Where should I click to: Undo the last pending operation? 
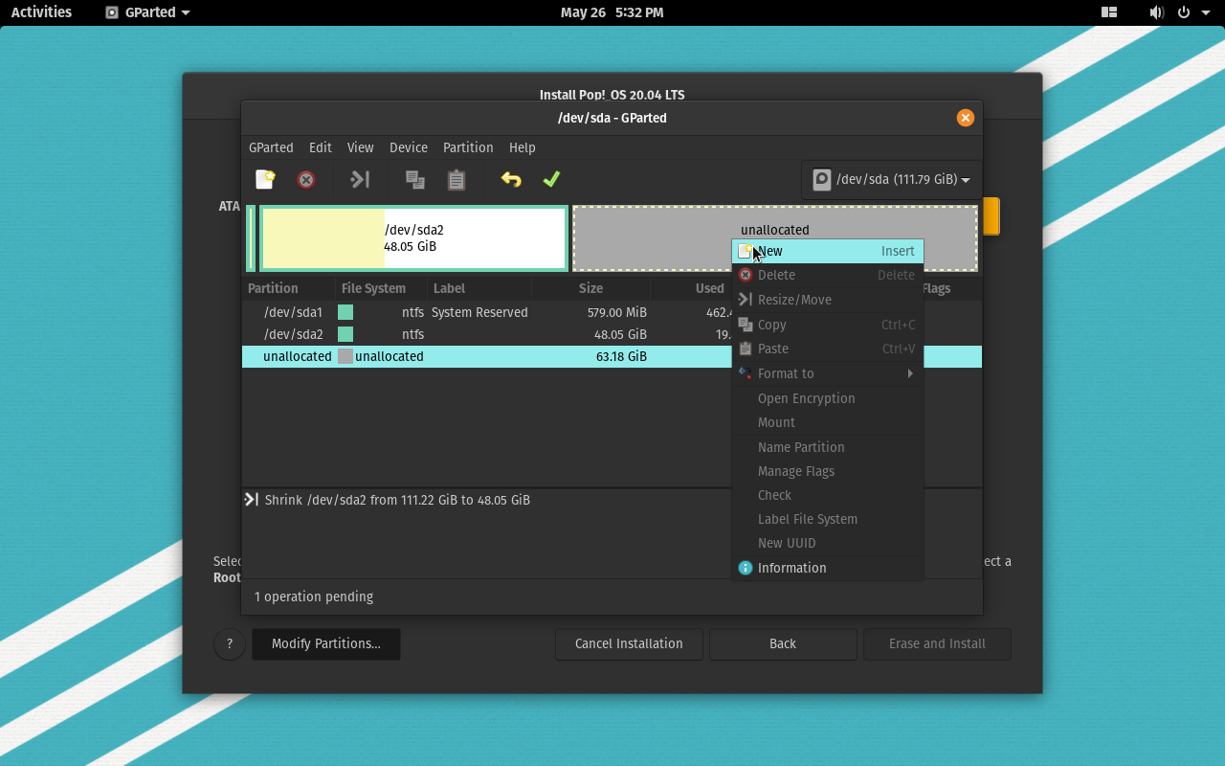[511, 180]
